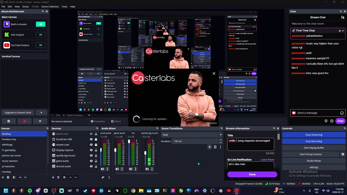
Task: Adjust the spotify (bg music) volume fader
Action: [x=145, y=153]
